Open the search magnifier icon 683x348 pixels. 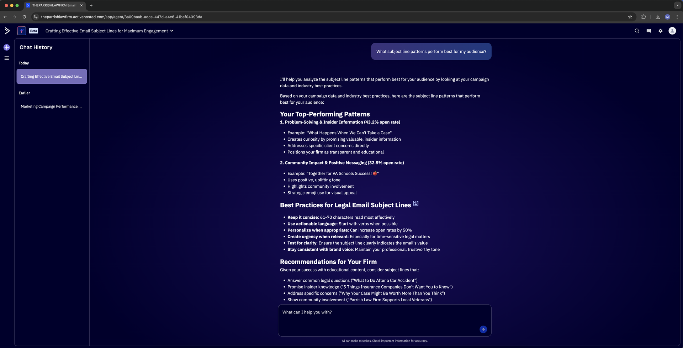(x=637, y=31)
